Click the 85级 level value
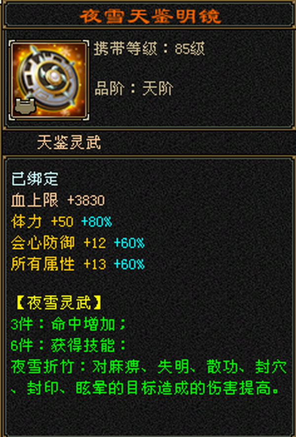Viewport: 296px width, 437px height. click(190, 49)
